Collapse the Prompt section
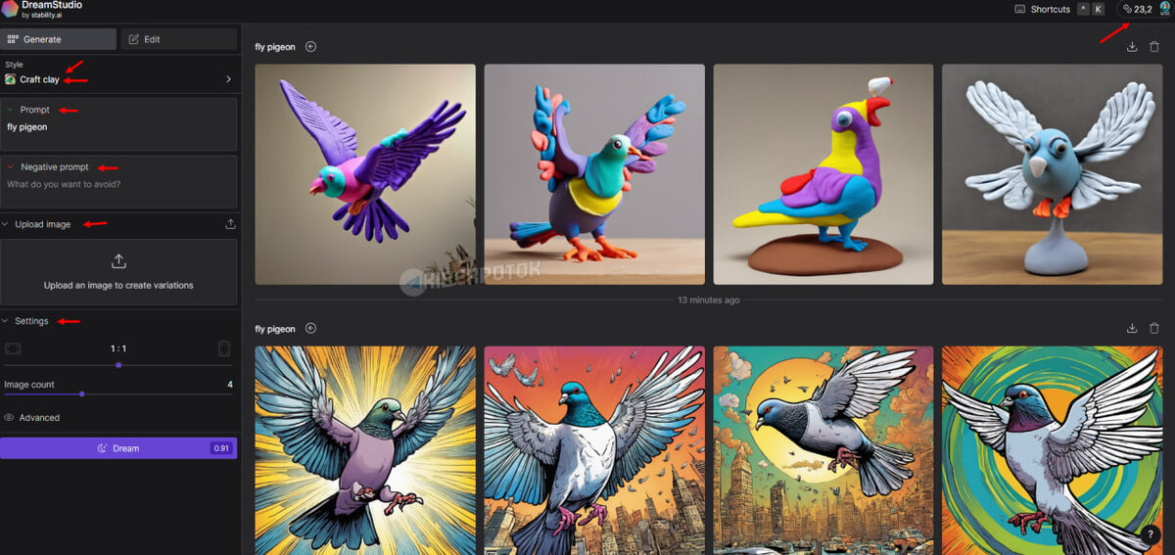The image size is (1175, 555). (x=10, y=110)
